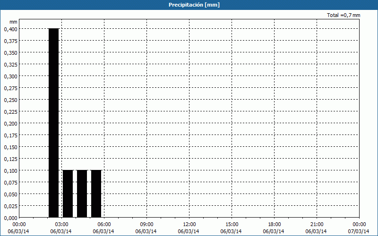The height and width of the screenshot is (236, 378).
Task: Click the 07/03/14 date label
Action: pos(359,231)
